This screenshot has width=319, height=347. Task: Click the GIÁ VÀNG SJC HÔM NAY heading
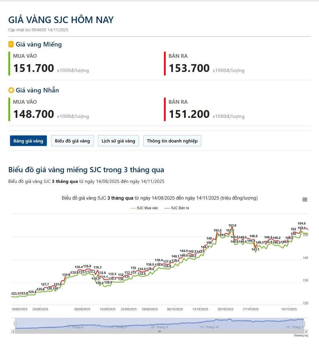[61, 20]
